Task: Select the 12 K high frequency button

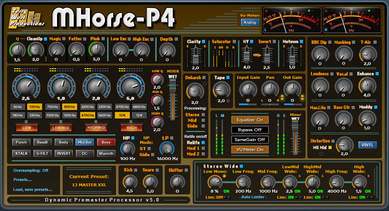Action: pos(139,115)
